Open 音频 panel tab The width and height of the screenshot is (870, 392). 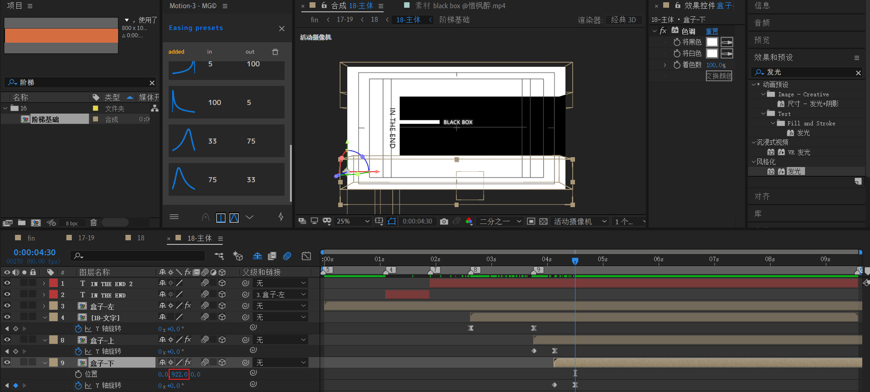[x=762, y=23]
